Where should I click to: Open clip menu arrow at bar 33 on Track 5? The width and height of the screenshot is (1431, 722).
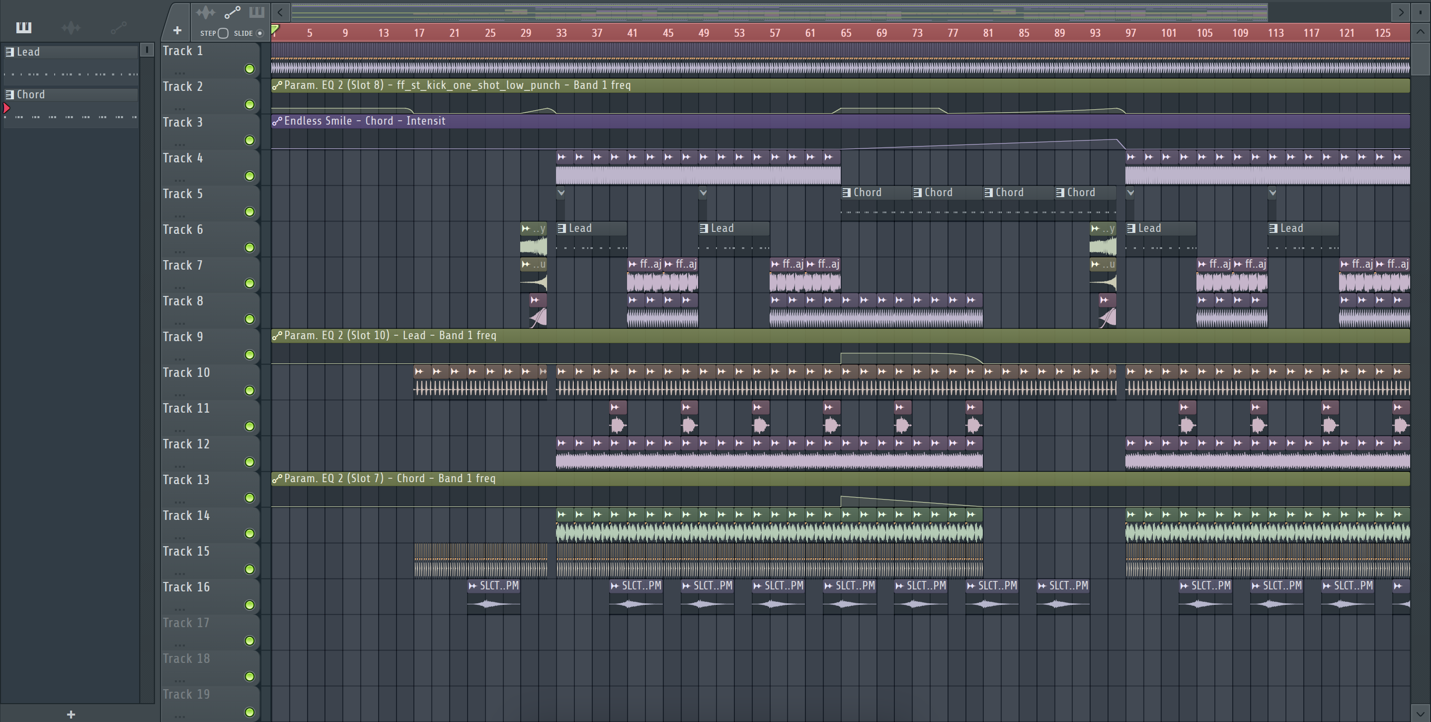click(x=561, y=193)
